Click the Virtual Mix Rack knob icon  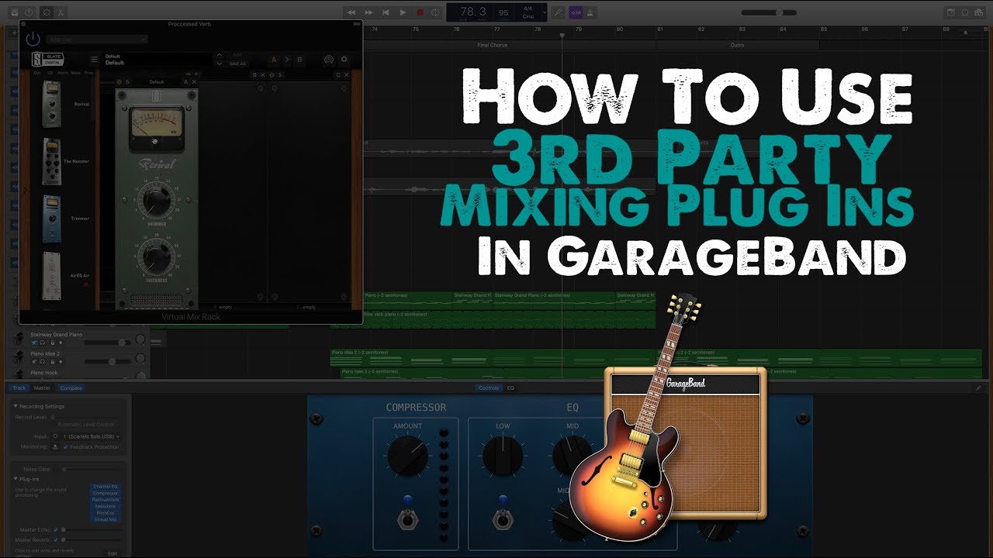(328, 60)
